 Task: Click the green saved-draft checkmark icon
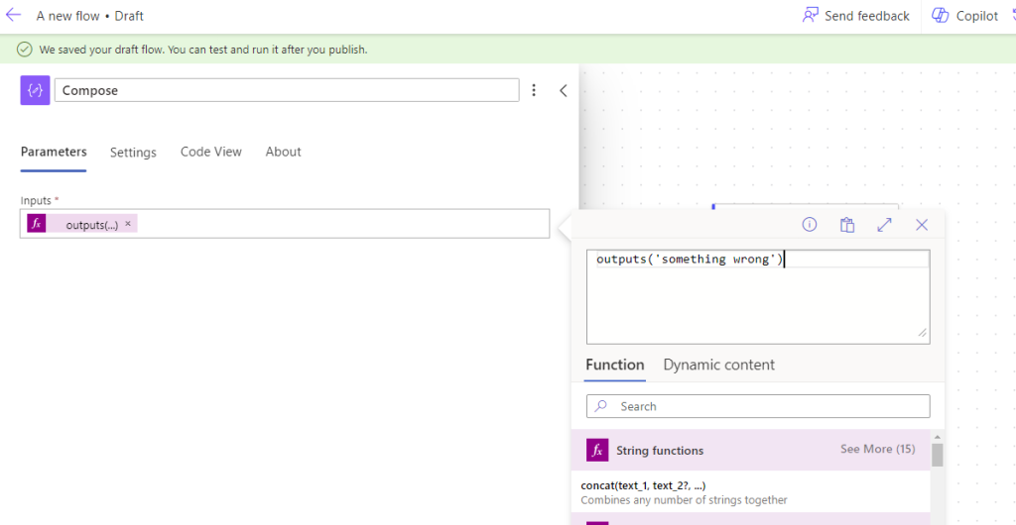point(25,50)
